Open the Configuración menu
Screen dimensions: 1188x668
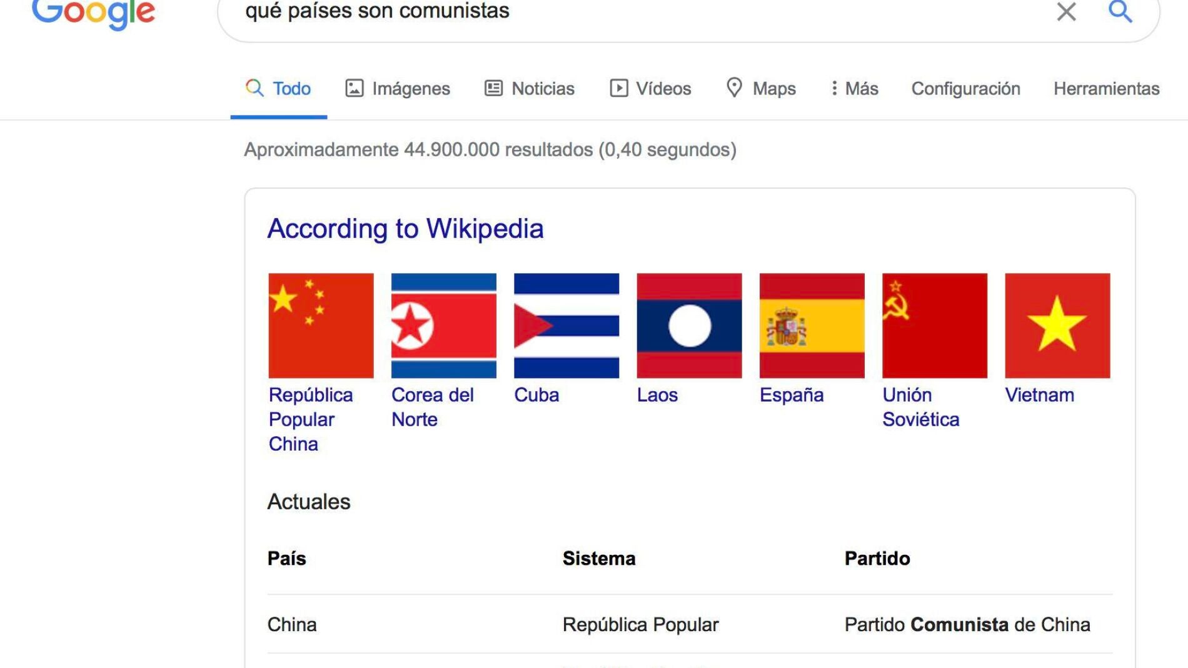coord(965,89)
